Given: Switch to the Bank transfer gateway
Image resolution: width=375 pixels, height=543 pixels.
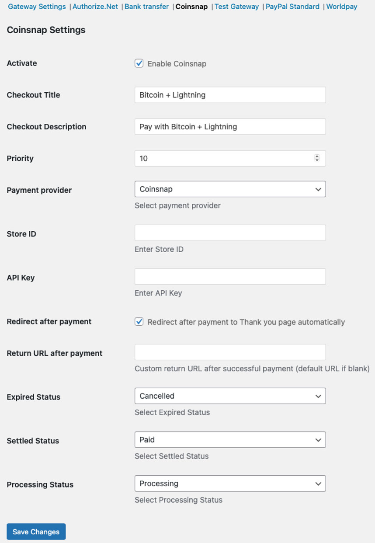Looking at the screenshot, I should [146, 7].
